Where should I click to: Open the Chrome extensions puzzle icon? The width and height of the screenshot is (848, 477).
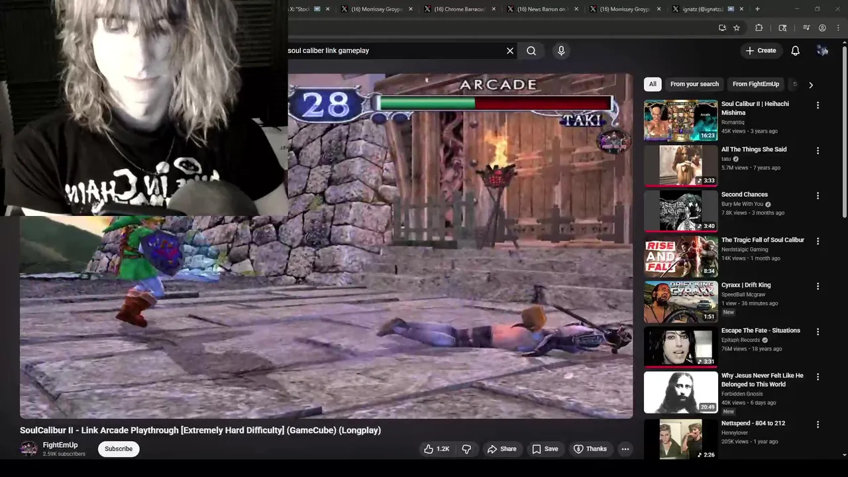click(759, 28)
